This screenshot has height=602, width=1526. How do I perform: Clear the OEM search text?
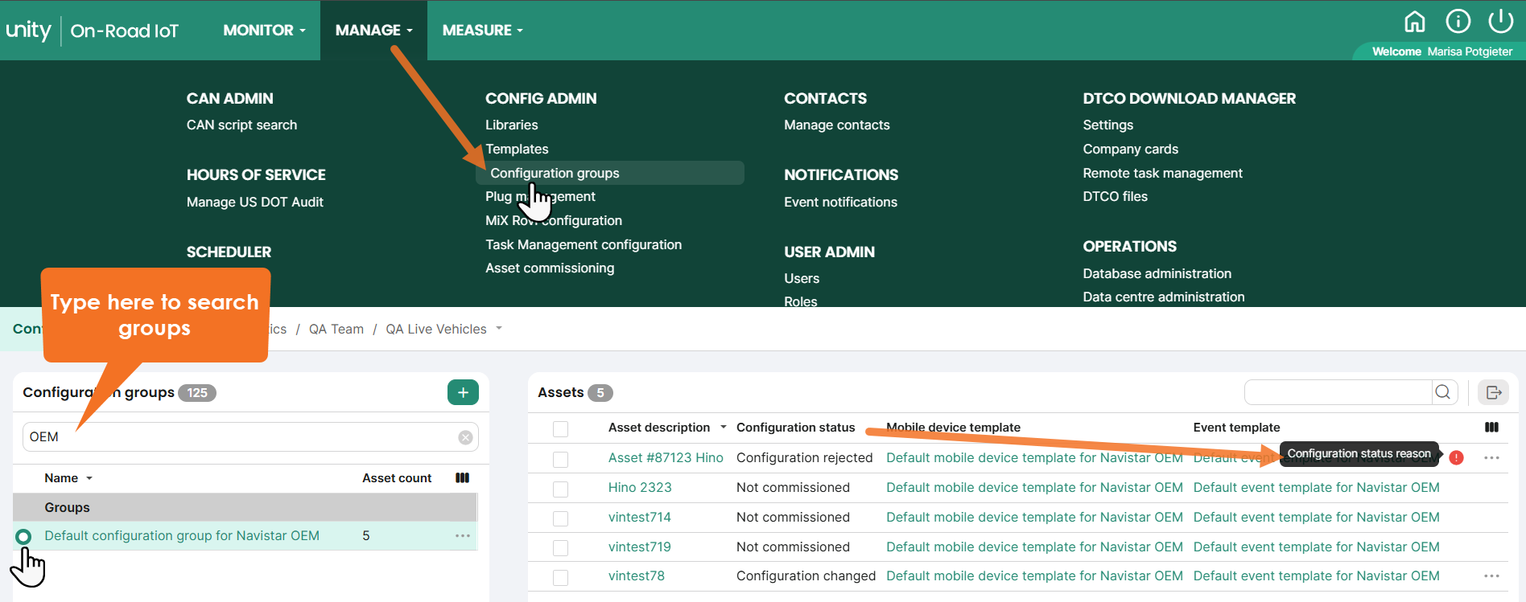(465, 437)
